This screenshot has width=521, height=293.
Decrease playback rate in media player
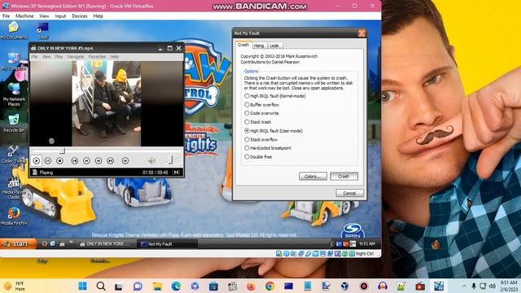(86, 161)
